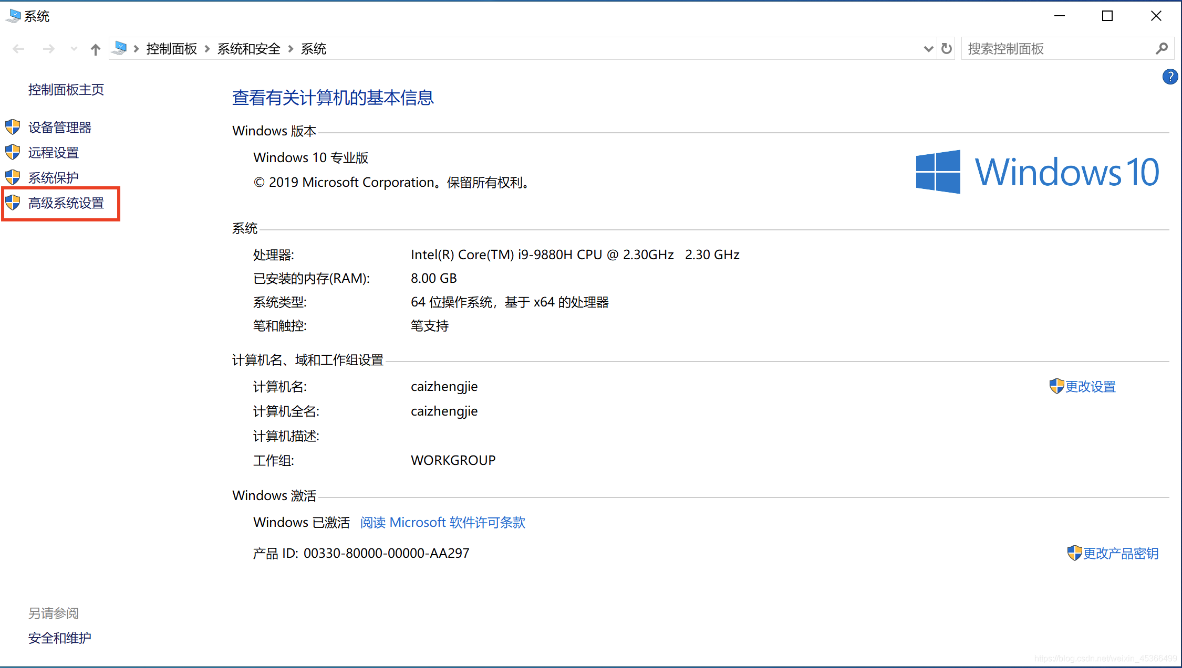This screenshot has height=668, width=1182.
Task: Open 安全和维护 link
Action: (x=60, y=638)
